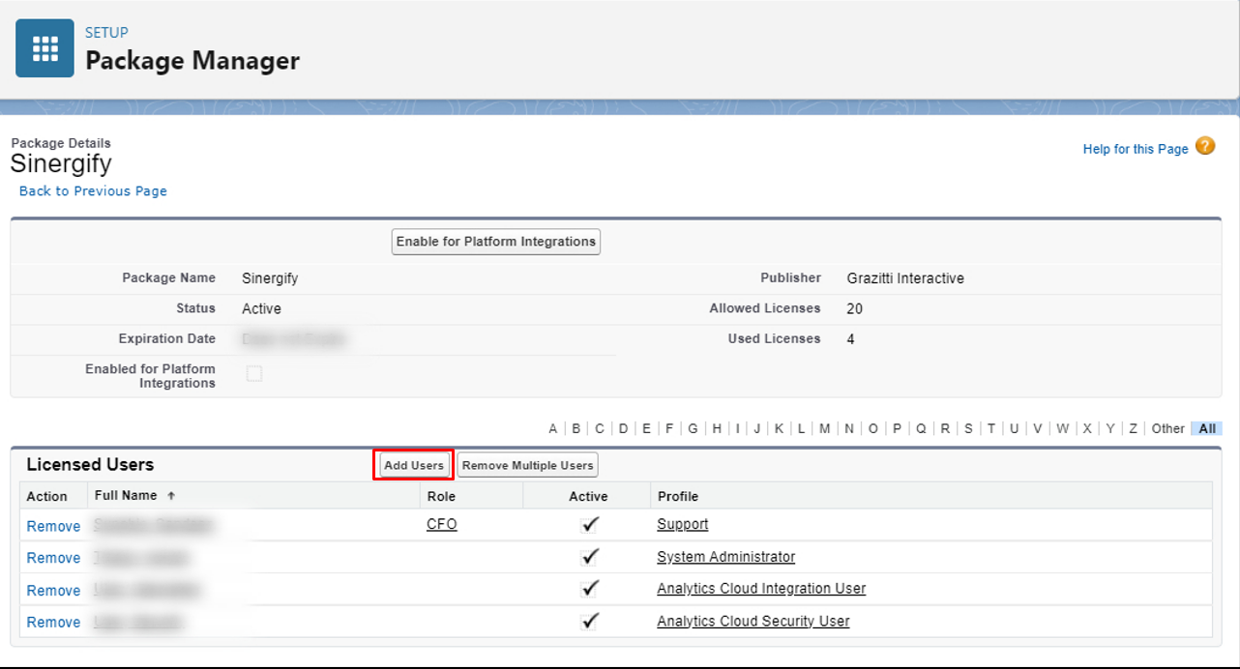1240x669 pixels.
Task: Remove the Analytics Cloud Security User
Action: click(53, 623)
